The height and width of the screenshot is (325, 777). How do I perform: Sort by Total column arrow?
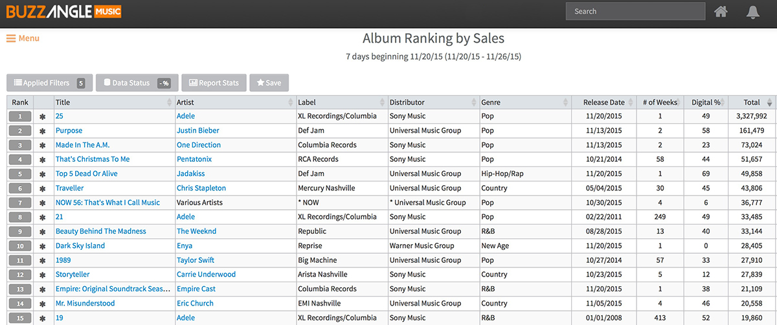pyautogui.click(x=770, y=102)
